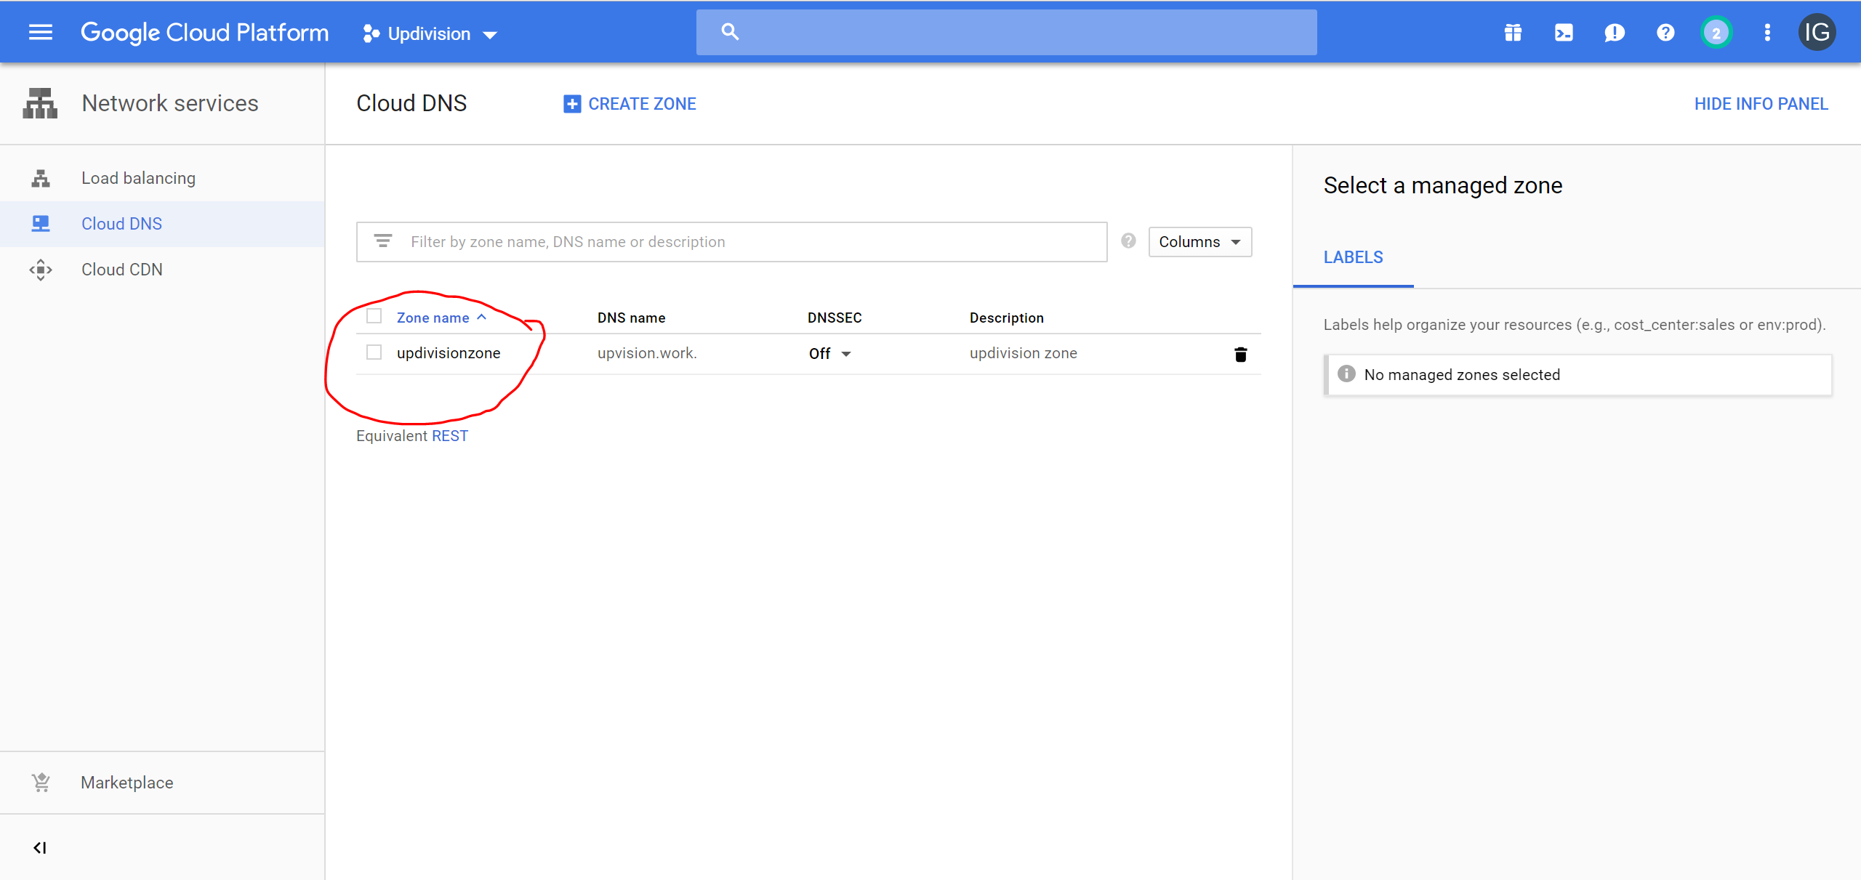Open the hamburger navigation menu

41,33
